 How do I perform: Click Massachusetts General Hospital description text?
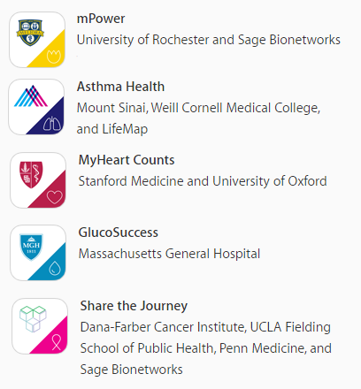(169, 254)
